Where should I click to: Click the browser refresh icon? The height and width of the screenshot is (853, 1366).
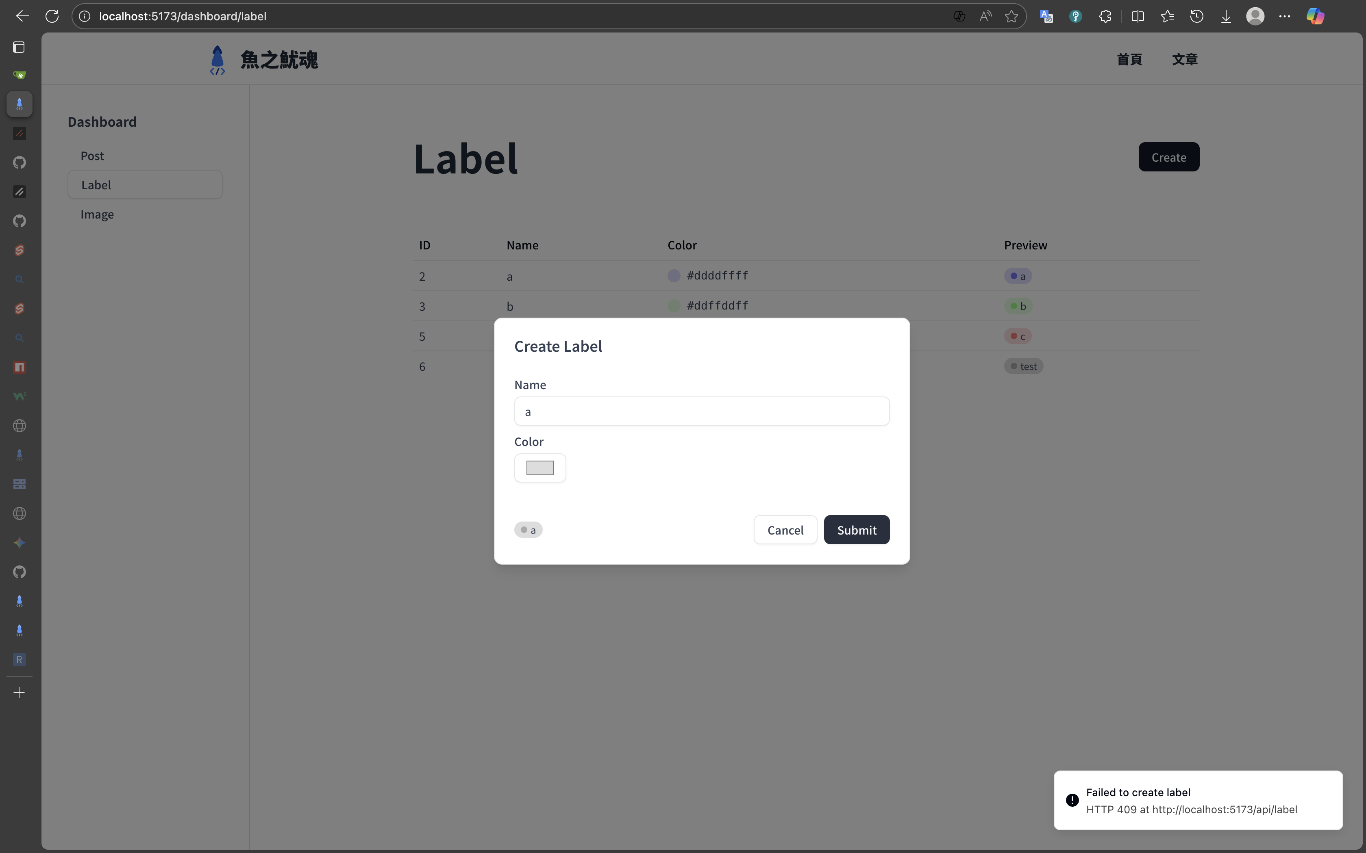52,16
